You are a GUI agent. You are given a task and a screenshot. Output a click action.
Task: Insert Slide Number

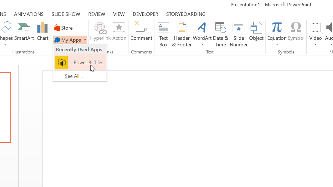point(239,34)
